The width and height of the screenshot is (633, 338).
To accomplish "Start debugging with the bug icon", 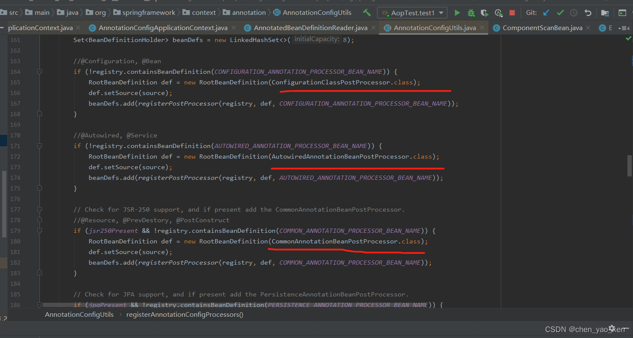I will click(x=471, y=13).
